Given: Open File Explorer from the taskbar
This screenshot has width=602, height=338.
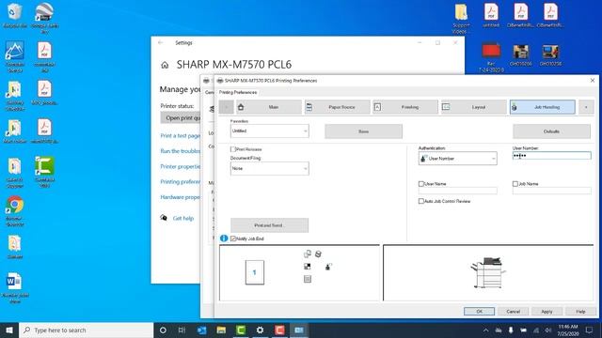Looking at the screenshot, I should pyautogui.click(x=221, y=330).
